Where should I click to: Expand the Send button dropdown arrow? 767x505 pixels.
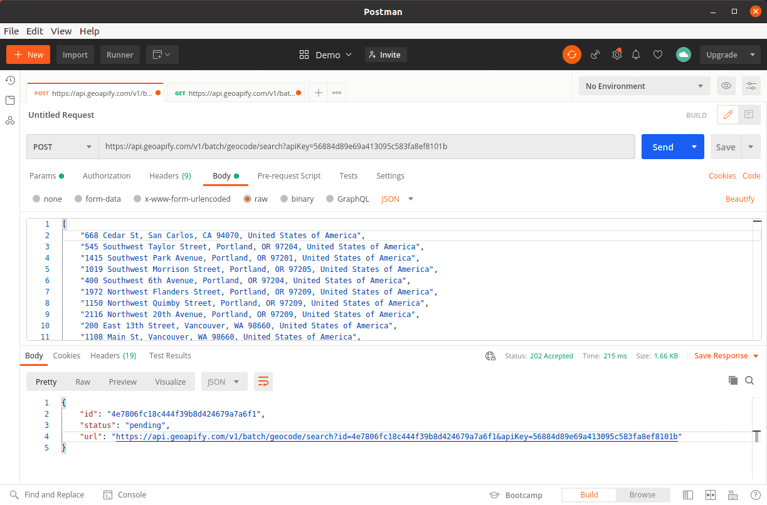(x=694, y=147)
